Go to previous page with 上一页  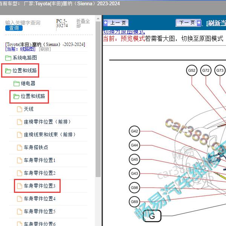116,23
